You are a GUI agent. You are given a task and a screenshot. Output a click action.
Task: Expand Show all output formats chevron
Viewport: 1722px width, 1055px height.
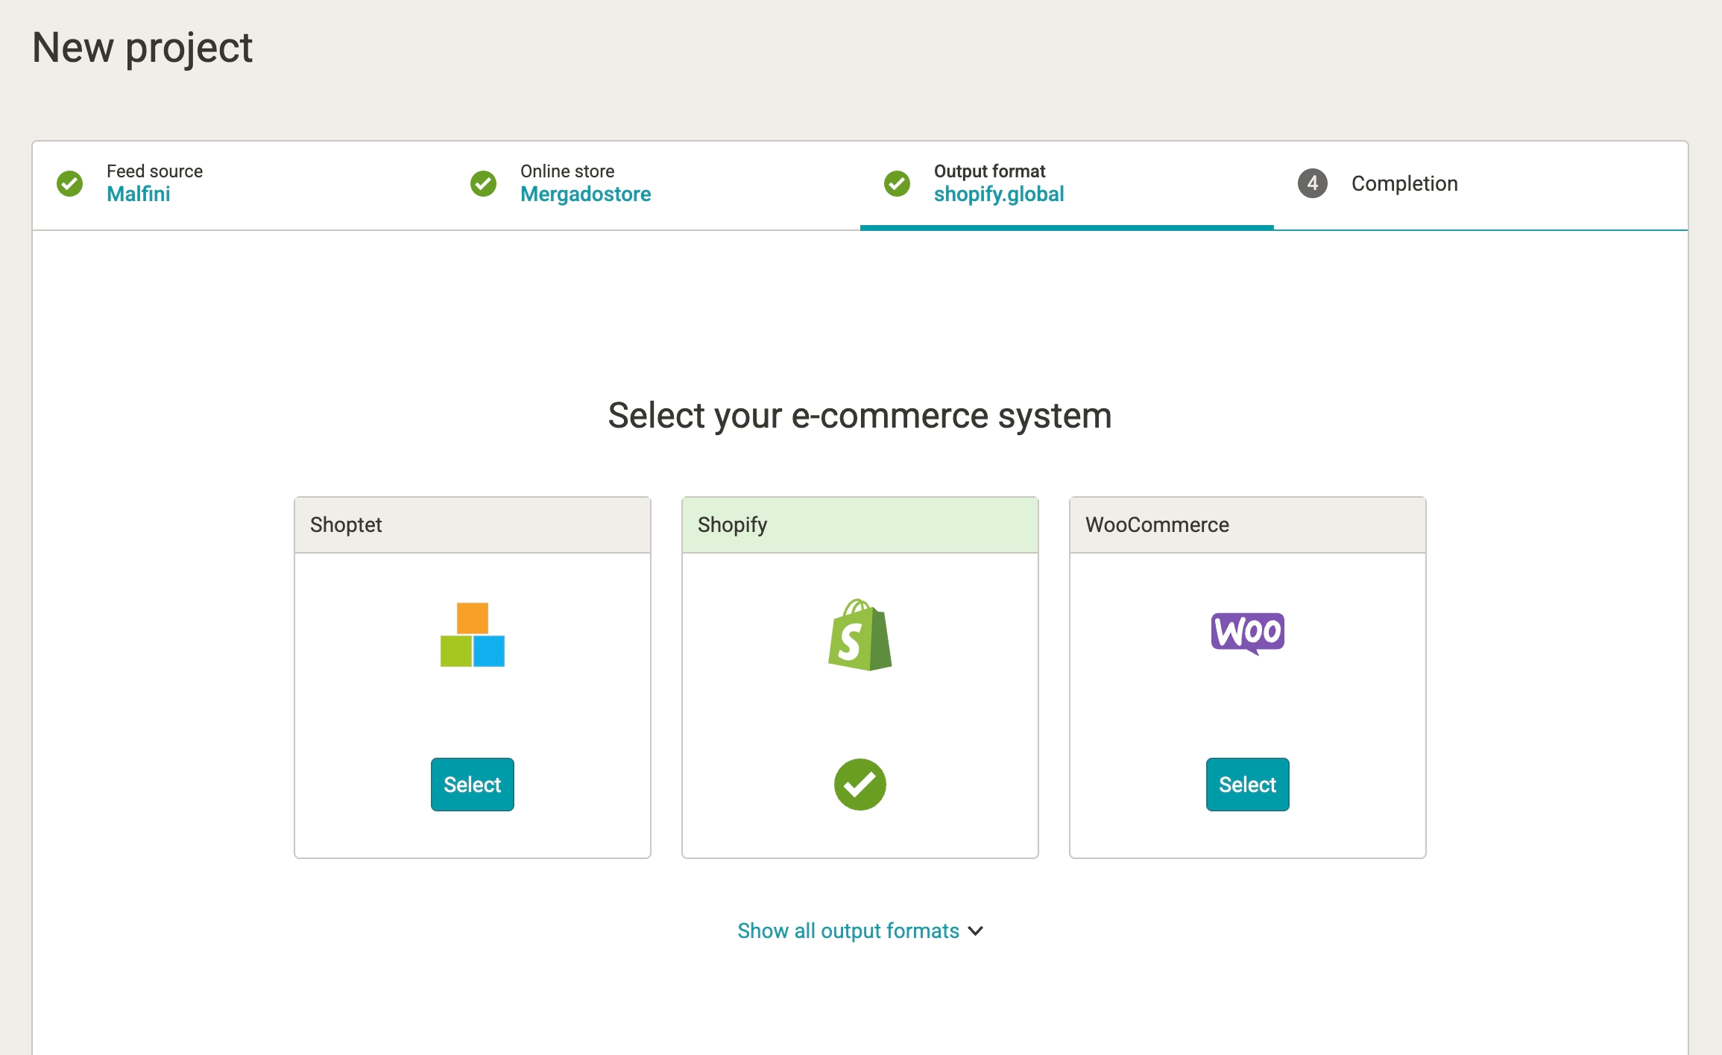click(x=976, y=931)
